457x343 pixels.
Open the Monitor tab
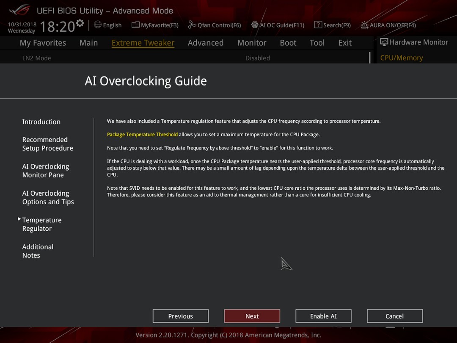252,43
